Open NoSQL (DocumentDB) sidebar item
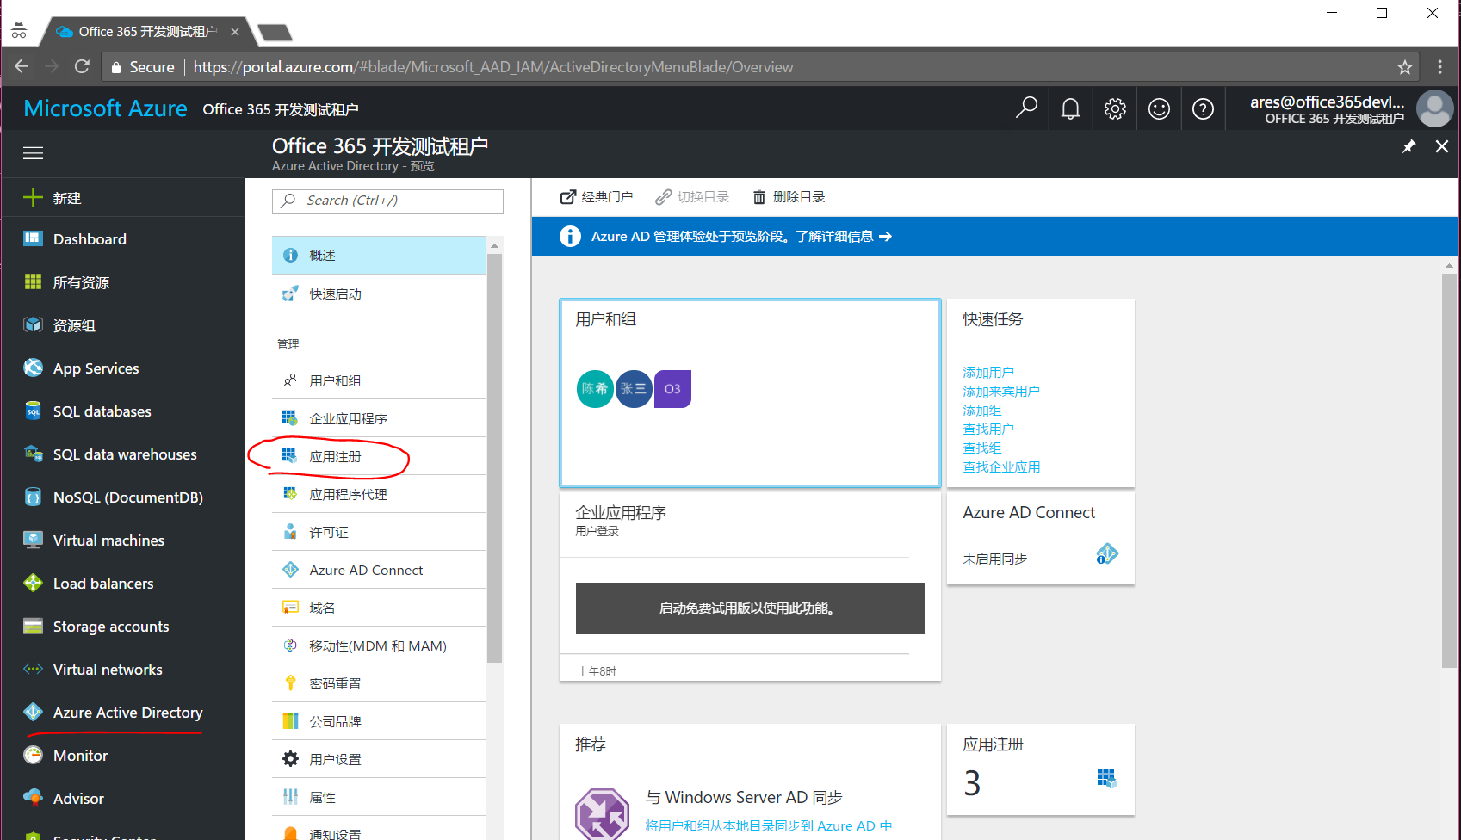 [x=123, y=497]
